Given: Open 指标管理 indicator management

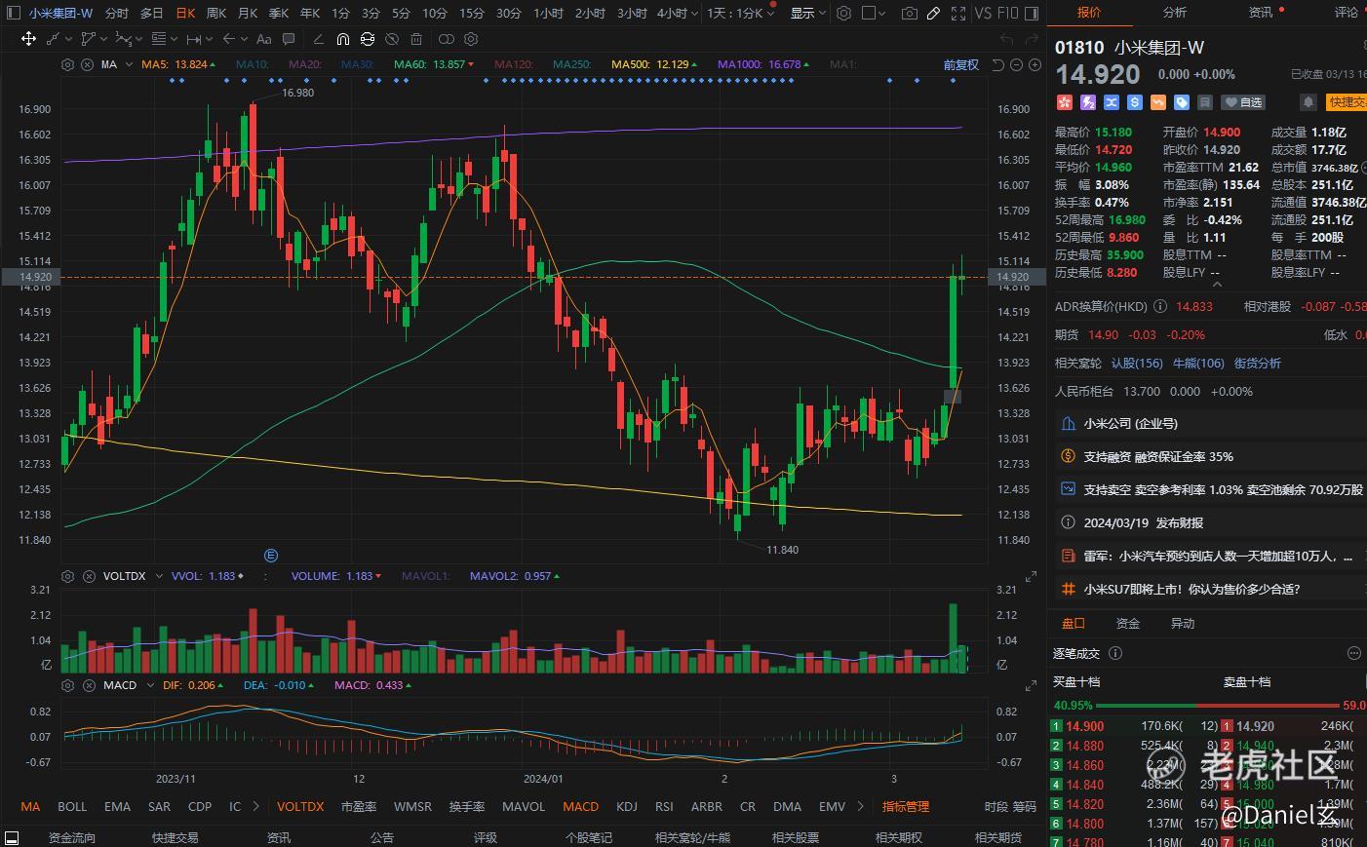Looking at the screenshot, I should coord(906,806).
